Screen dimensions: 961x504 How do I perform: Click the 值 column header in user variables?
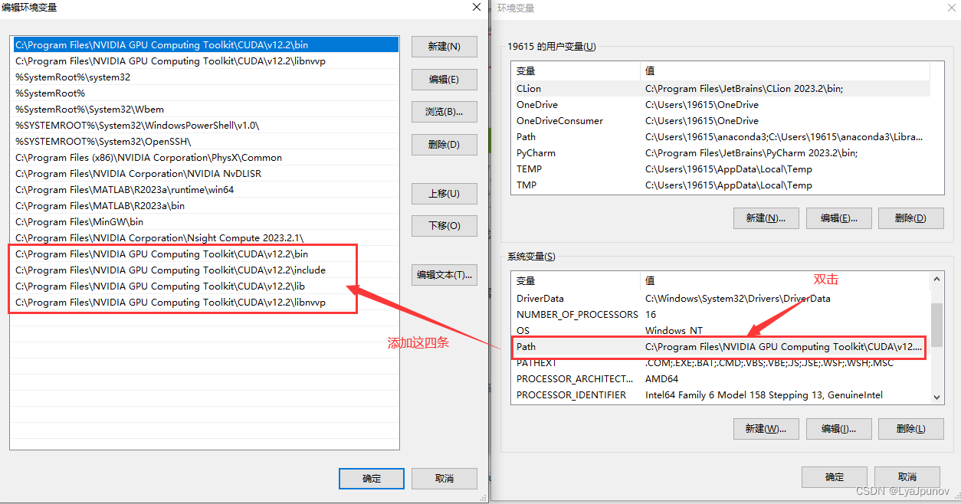[786, 70]
